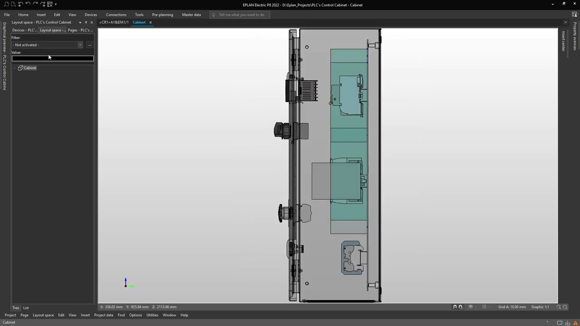The height and width of the screenshot is (326, 580).
Task: Open the Project classic menu
Action: coord(10,315)
